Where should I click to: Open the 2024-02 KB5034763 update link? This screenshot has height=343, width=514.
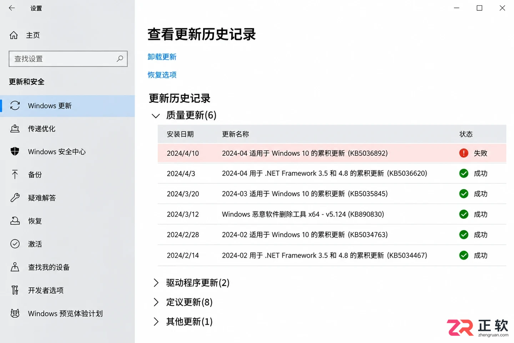305,234
